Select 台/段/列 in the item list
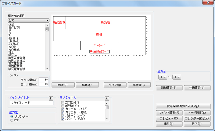 (14, 27)
